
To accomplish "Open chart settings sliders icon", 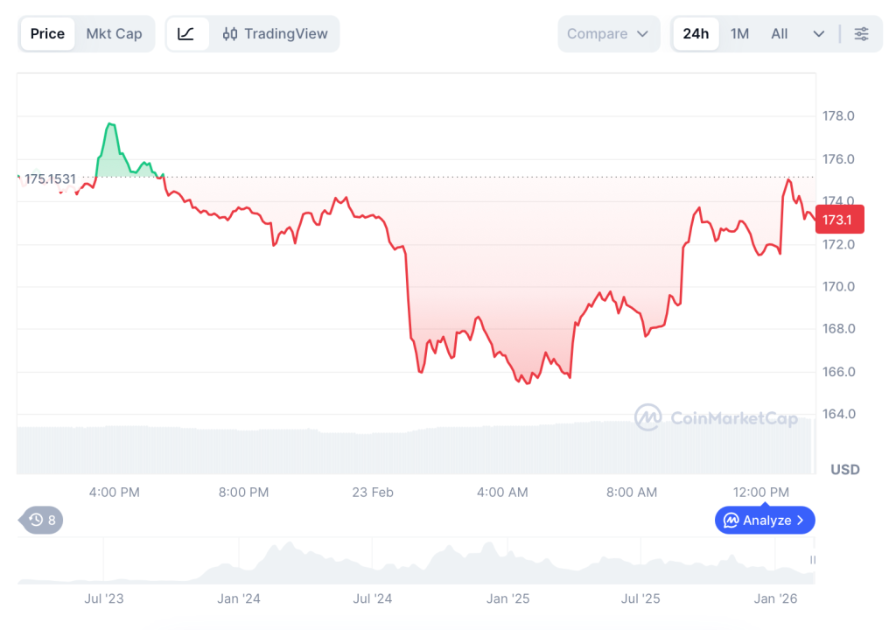I will pyautogui.click(x=862, y=34).
